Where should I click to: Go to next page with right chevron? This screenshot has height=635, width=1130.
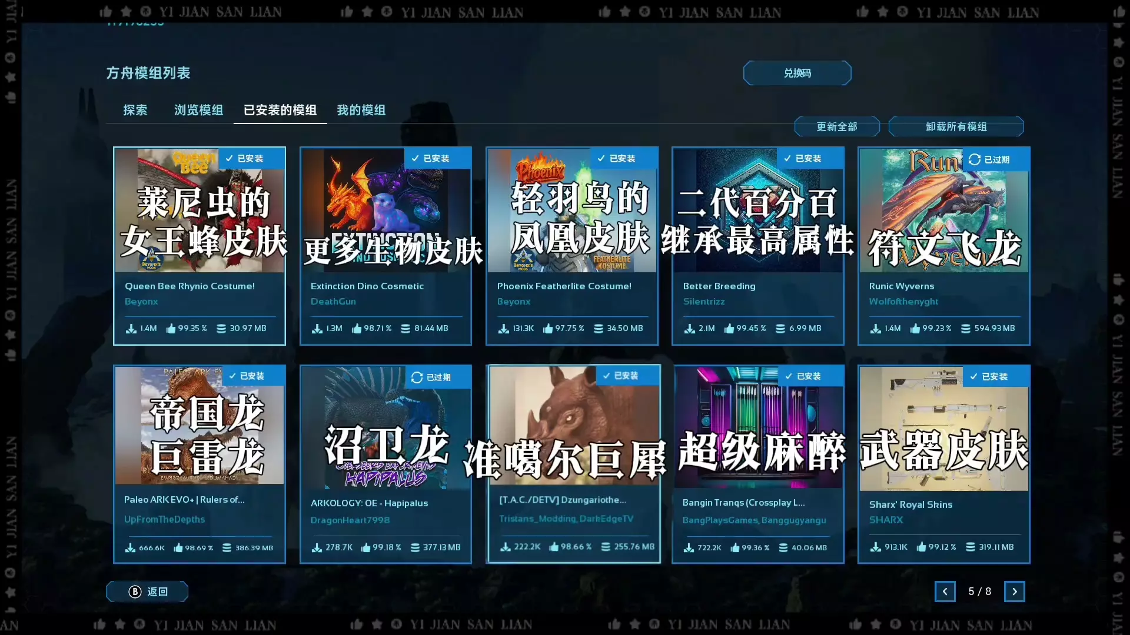point(1014,591)
